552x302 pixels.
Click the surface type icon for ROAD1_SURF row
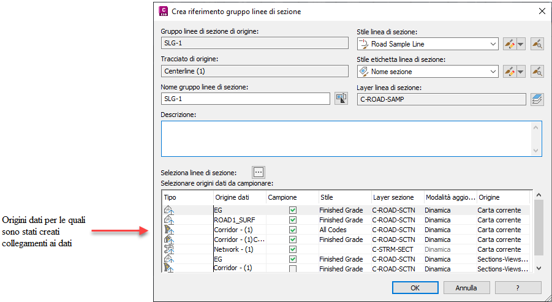pyautogui.click(x=170, y=220)
